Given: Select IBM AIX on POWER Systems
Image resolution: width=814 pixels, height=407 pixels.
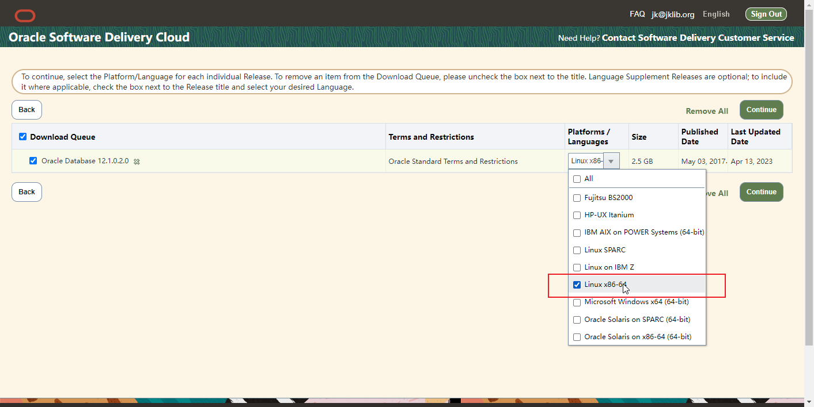Looking at the screenshot, I should pos(577,233).
